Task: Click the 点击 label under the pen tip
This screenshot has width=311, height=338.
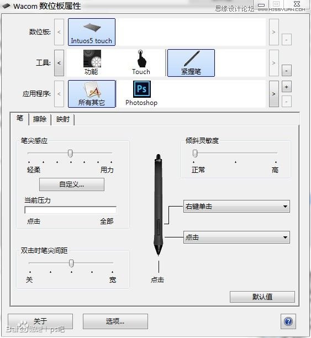Action: 157,280
